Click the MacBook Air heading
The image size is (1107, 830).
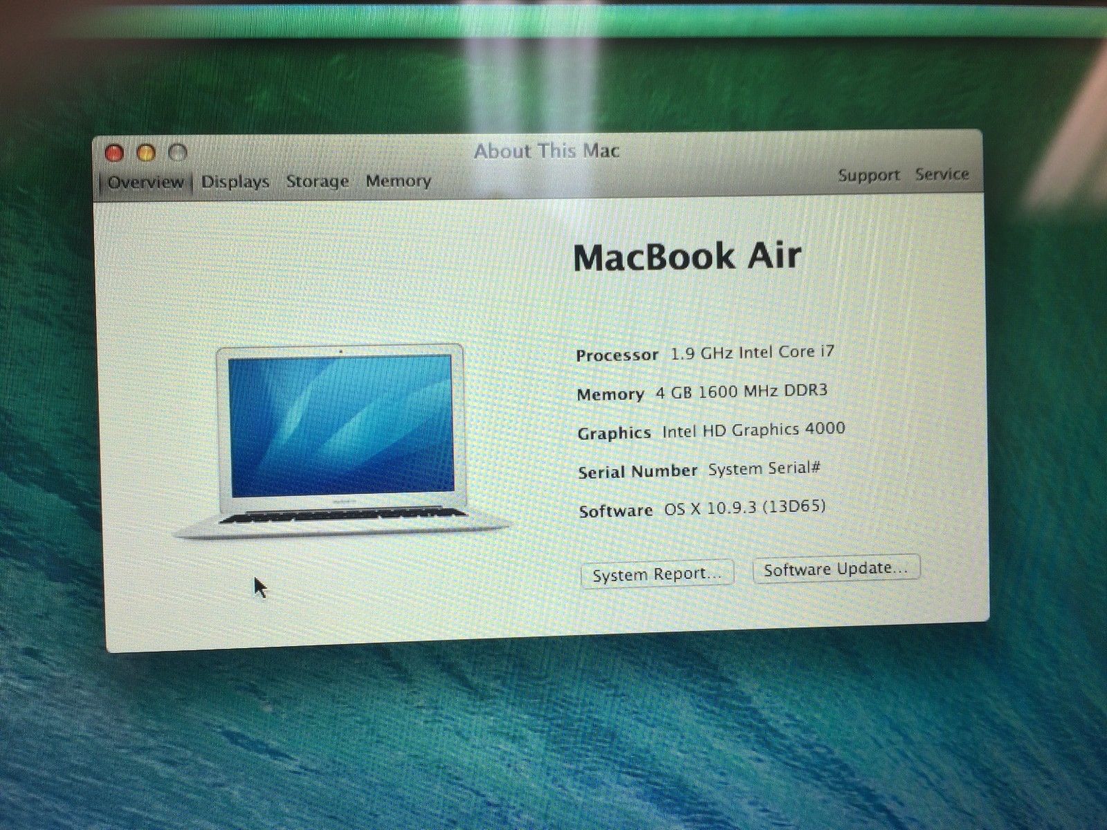click(x=687, y=257)
